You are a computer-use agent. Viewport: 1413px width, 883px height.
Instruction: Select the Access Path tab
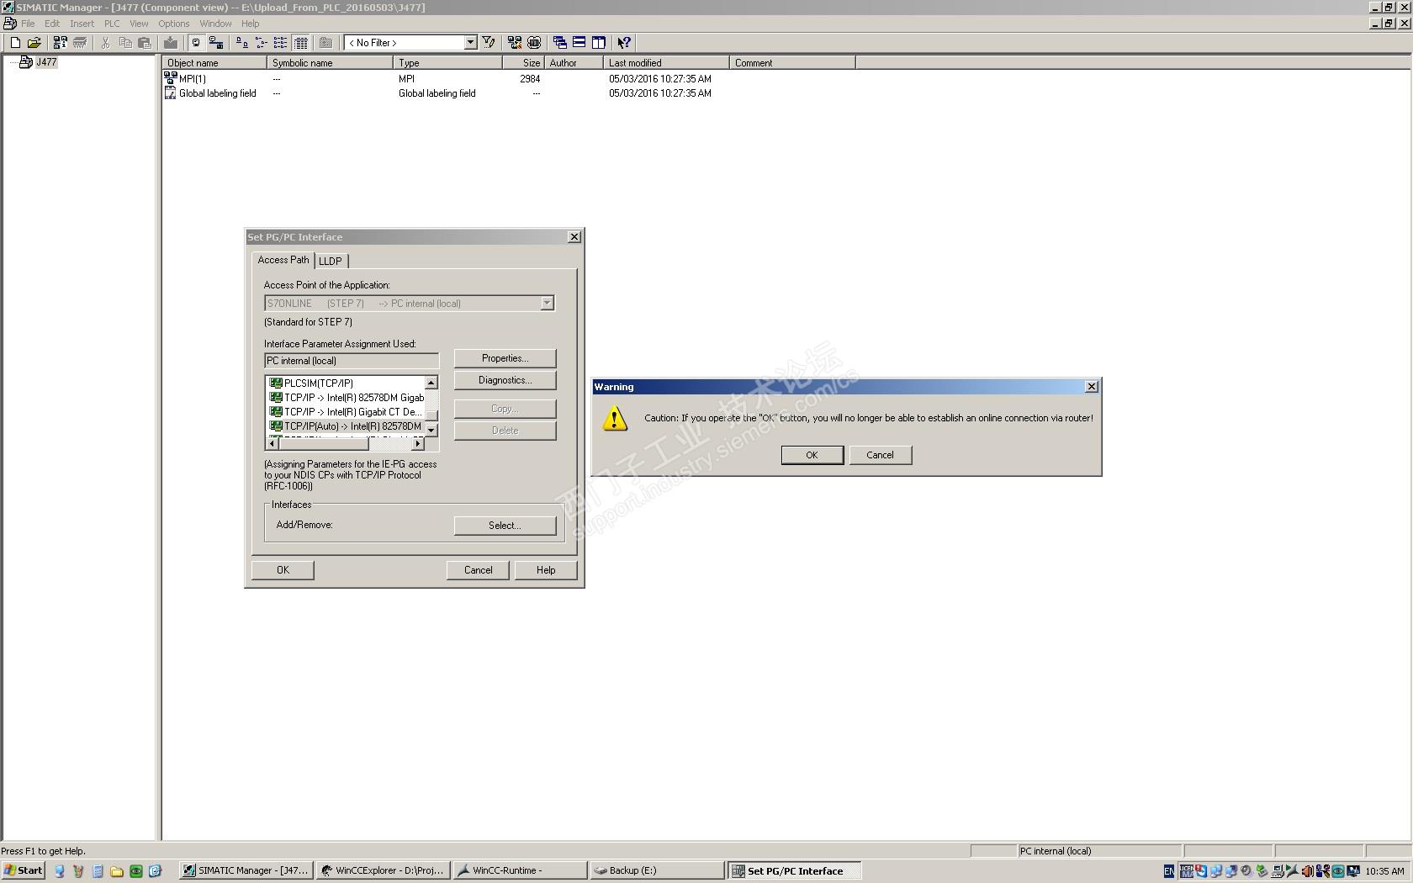click(x=283, y=260)
